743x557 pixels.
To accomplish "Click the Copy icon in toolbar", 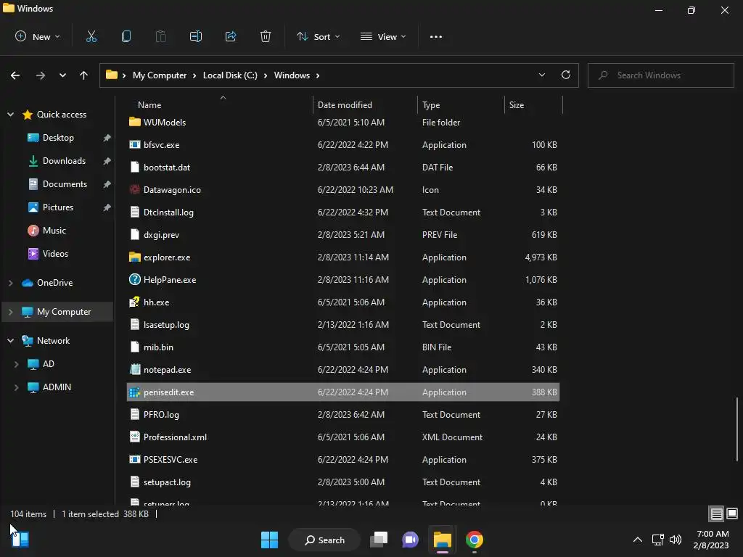I will click(126, 36).
